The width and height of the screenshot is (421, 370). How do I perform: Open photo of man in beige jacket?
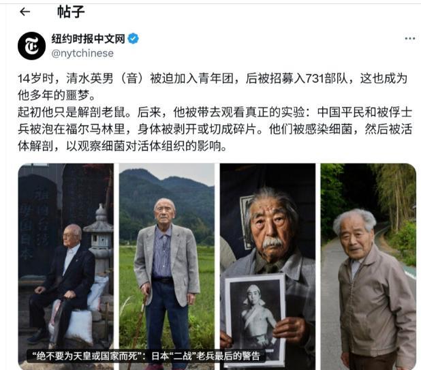pos(369,266)
